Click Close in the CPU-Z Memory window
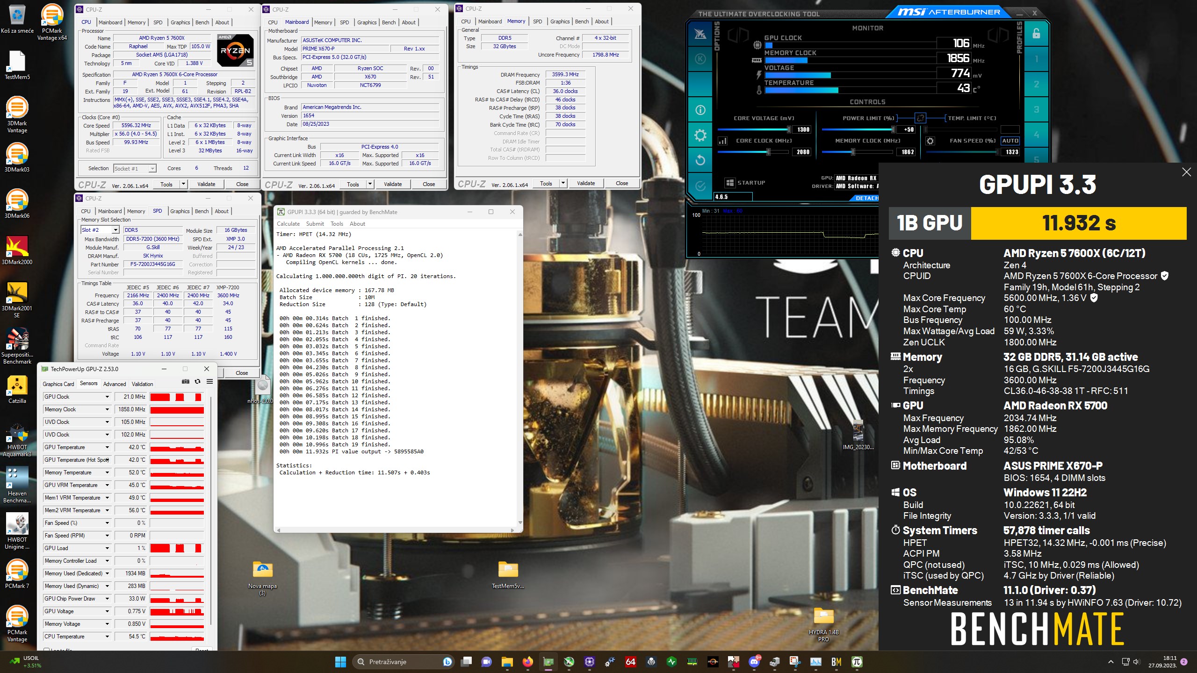This screenshot has height=673, width=1197. 622,183
